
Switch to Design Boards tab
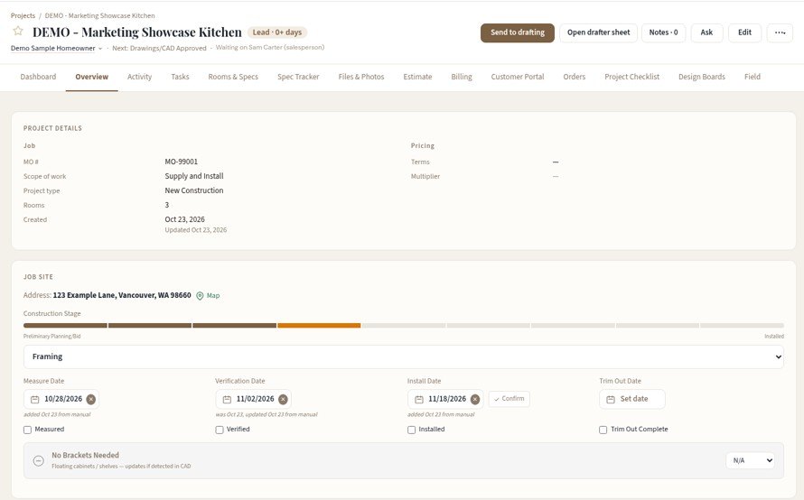point(701,77)
